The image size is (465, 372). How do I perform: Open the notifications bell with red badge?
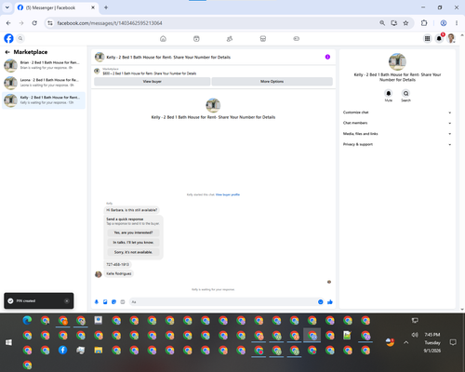439,38
